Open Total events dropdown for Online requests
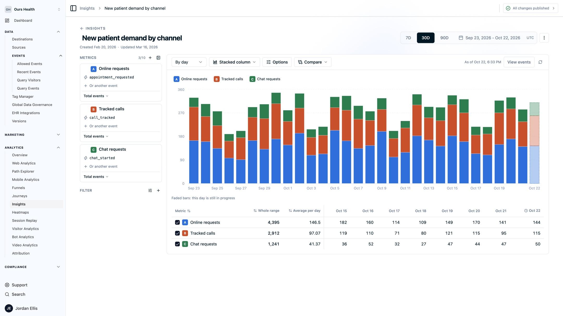 coord(96,96)
